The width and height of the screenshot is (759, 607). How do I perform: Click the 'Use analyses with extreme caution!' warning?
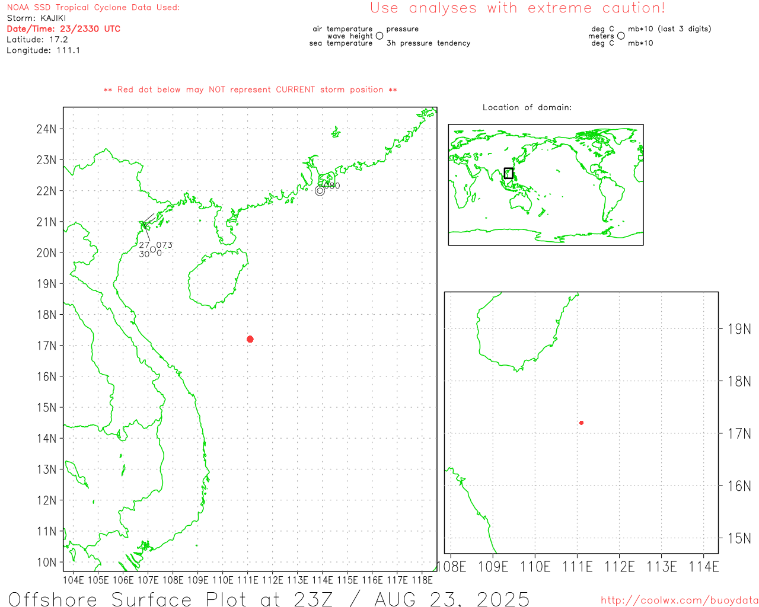click(x=518, y=8)
